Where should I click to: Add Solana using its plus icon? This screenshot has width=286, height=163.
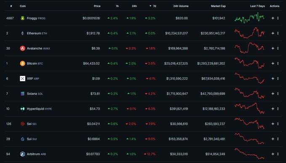273,94
